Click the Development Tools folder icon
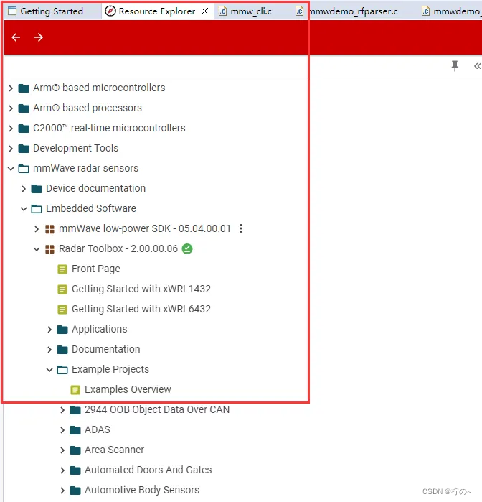The image size is (482, 502). click(x=24, y=149)
